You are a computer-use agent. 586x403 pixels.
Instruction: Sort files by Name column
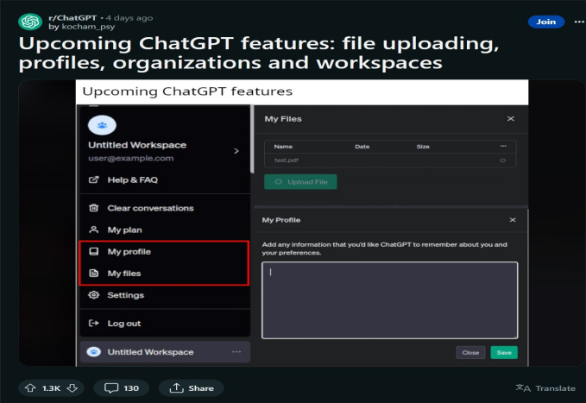pos(283,147)
